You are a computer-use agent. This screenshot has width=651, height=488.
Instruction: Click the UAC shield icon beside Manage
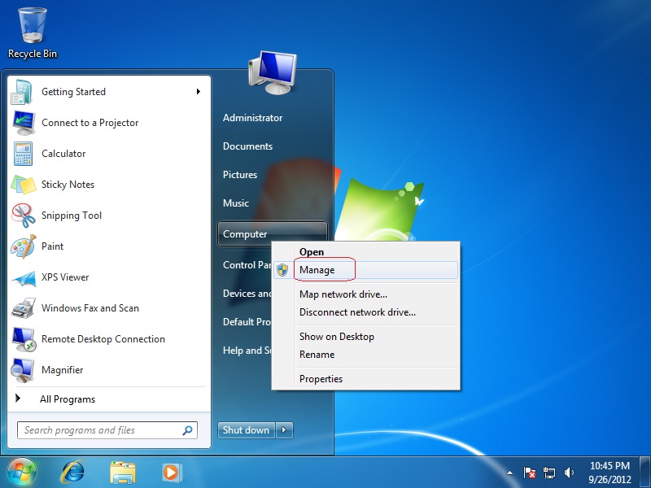[x=282, y=270]
